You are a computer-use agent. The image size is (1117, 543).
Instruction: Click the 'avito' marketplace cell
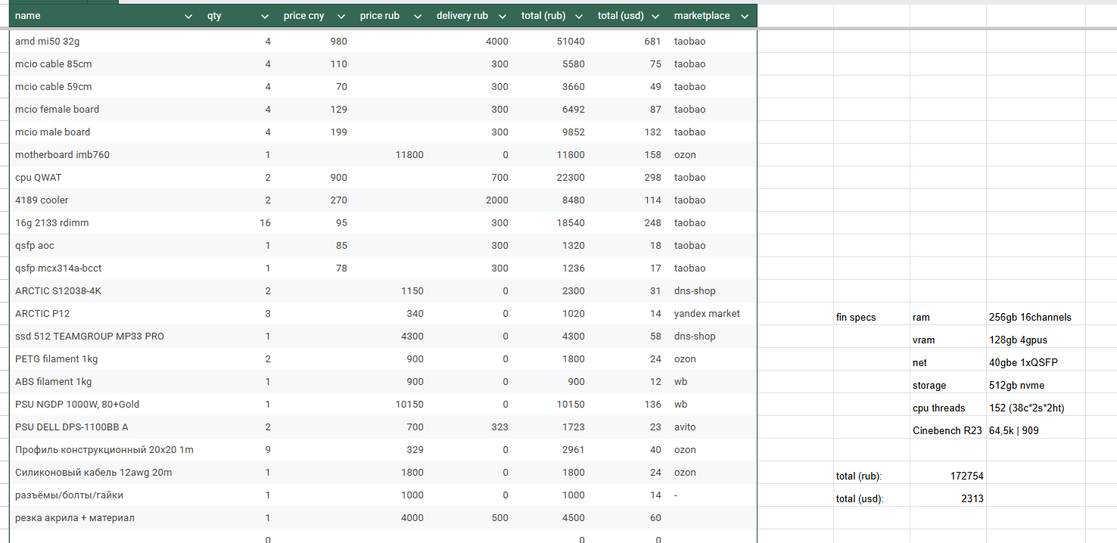click(712, 427)
